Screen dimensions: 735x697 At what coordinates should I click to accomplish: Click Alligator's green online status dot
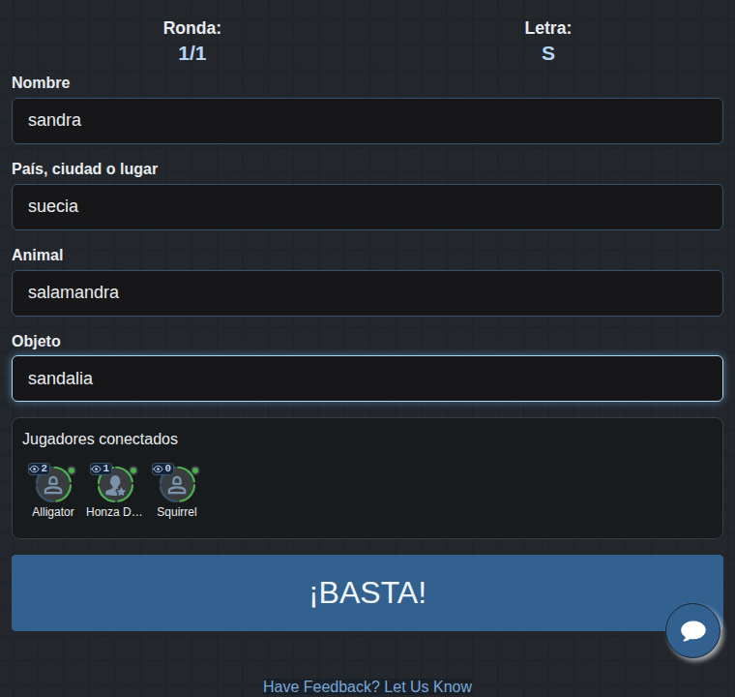pyautogui.click(x=72, y=470)
